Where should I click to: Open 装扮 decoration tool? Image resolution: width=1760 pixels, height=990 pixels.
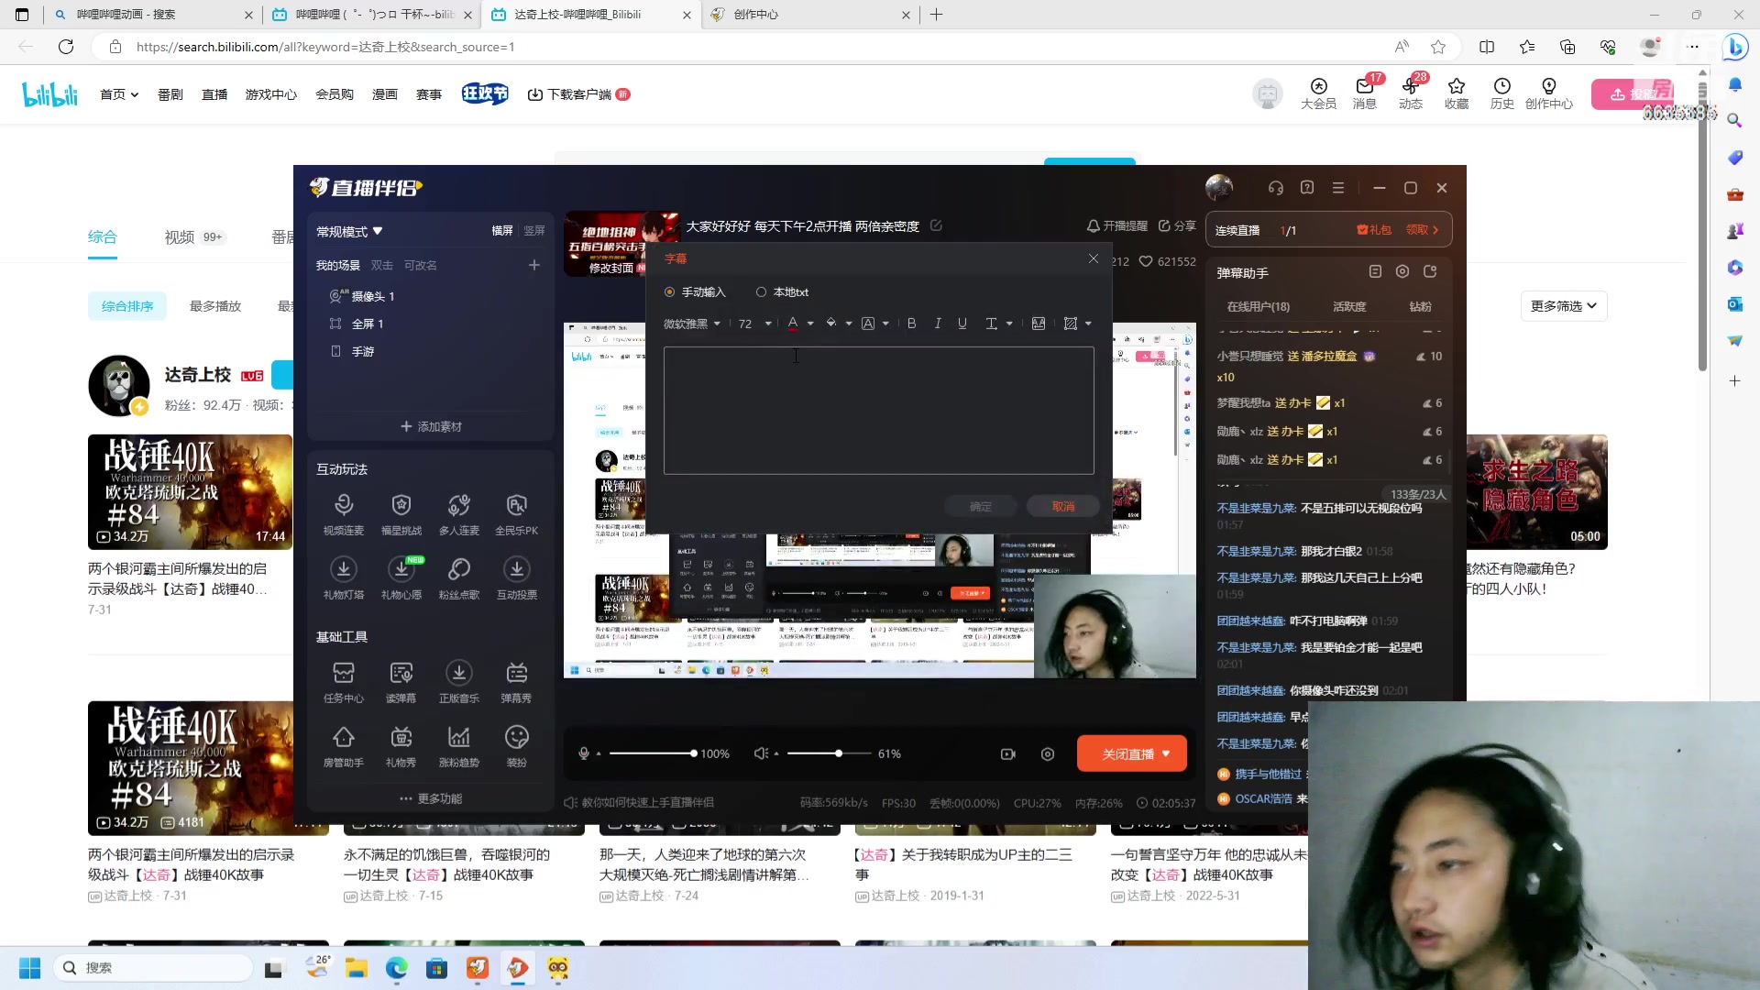517,746
